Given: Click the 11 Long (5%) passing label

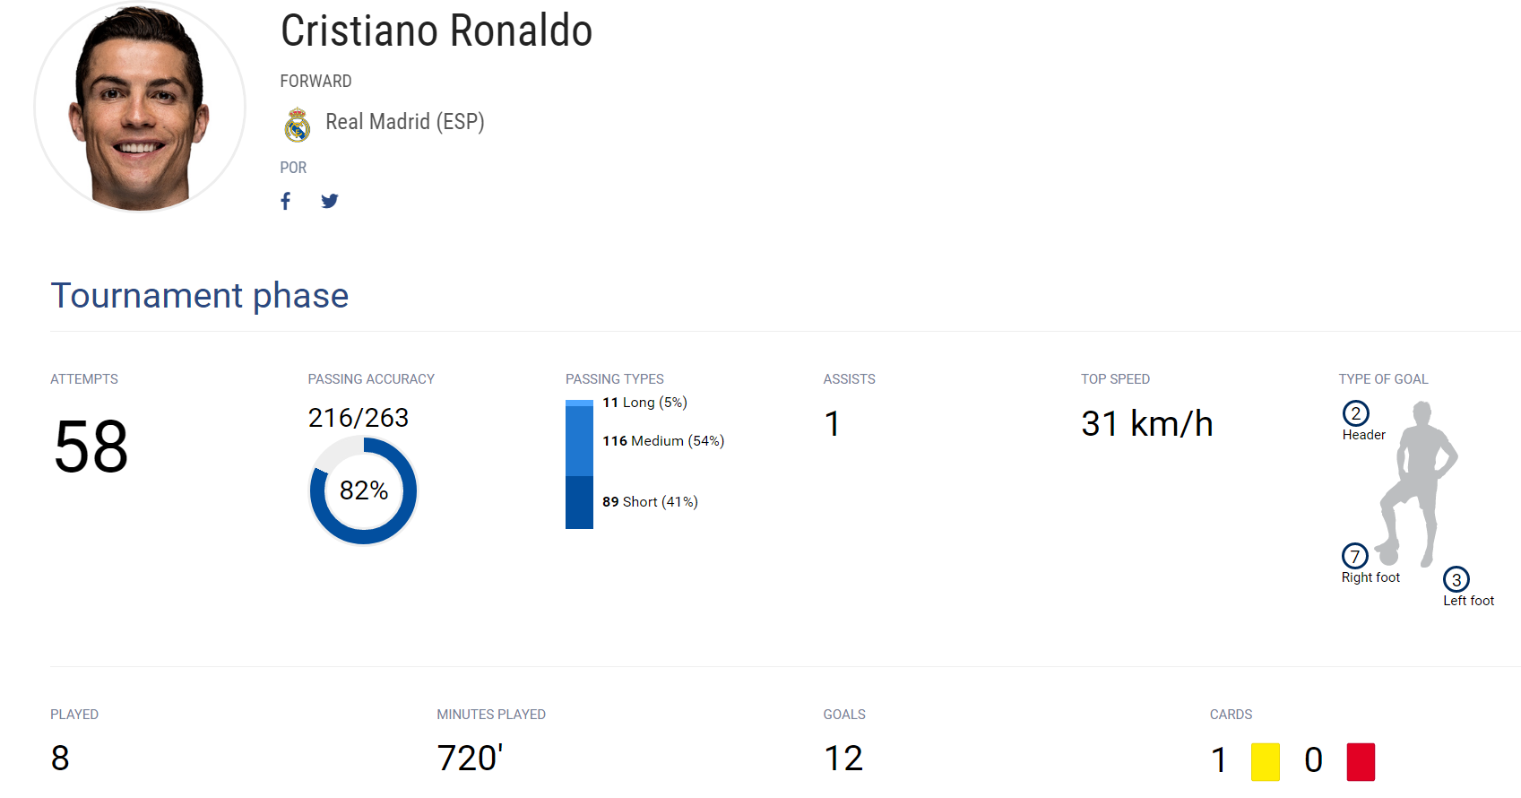Looking at the screenshot, I should (644, 403).
